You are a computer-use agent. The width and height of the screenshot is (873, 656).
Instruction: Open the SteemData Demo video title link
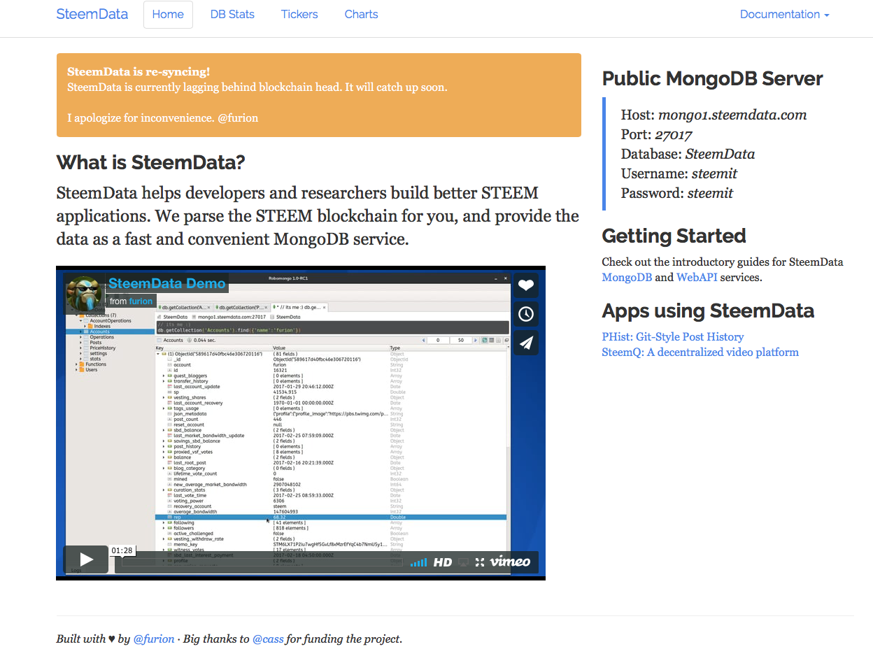pos(167,283)
